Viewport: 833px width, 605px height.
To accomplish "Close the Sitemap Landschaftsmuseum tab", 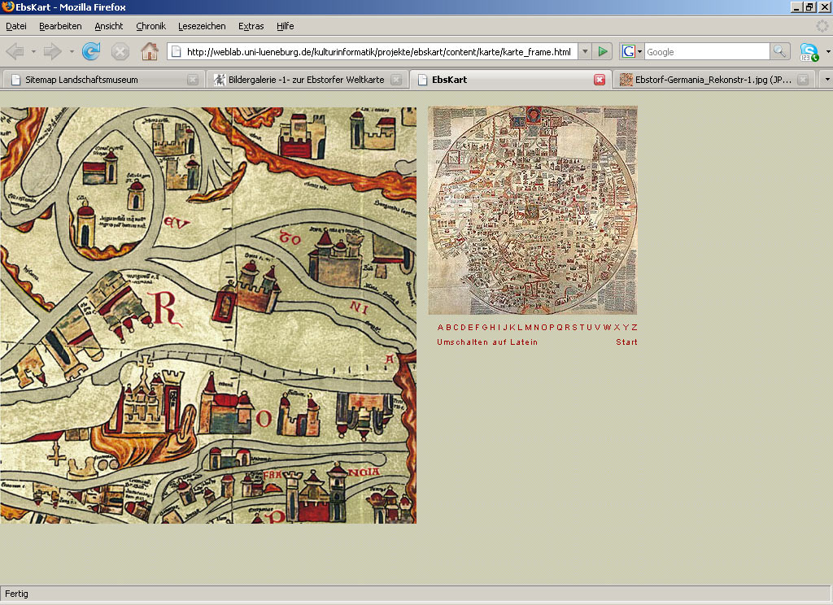I will click(x=193, y=80).
